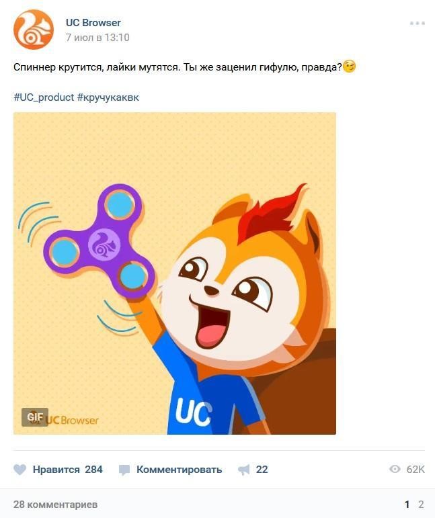The width and height of the screenshot is (435, 518).
Task: Click the GIF badge on the image
Action: [x=35, y=417]
